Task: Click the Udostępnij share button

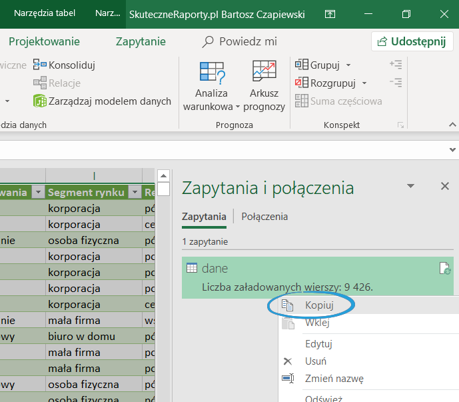Action: 411,41
